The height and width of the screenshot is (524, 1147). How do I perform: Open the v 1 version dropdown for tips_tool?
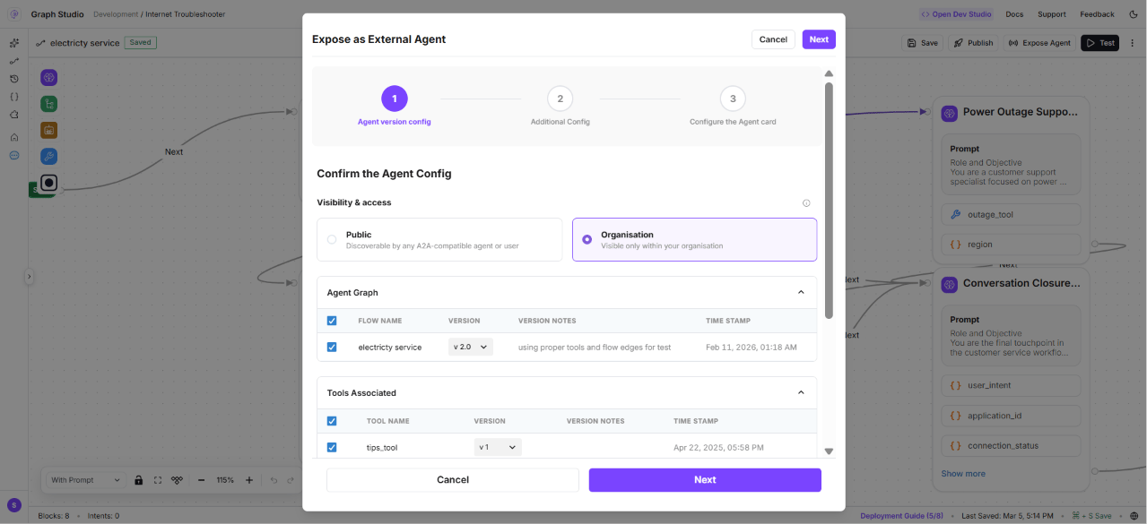tap(498, 447)
